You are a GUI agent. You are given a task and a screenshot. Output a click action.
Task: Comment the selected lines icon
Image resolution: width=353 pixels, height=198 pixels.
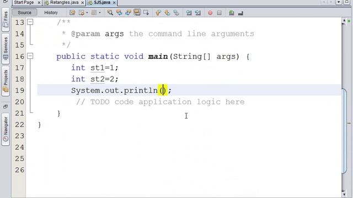click(x=232, y=13)
